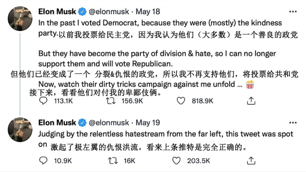Click the verified badge on first tweet
This screenshot has width=306, height=172.
(x=82, y=12)
